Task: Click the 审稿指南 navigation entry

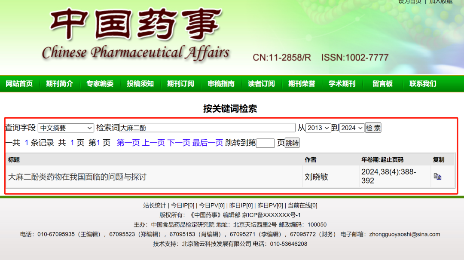Action: pyautogui.click(x=220, y=84)
